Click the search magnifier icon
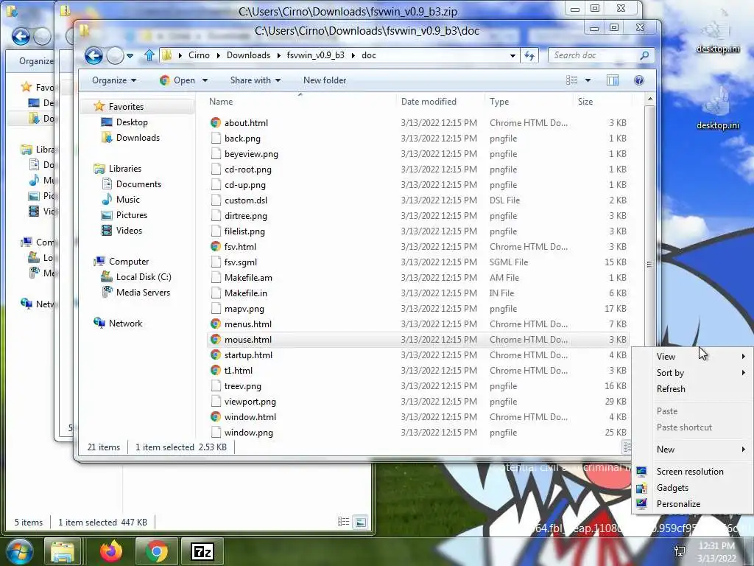Viewport: 754px width, 566px height. 644,55
